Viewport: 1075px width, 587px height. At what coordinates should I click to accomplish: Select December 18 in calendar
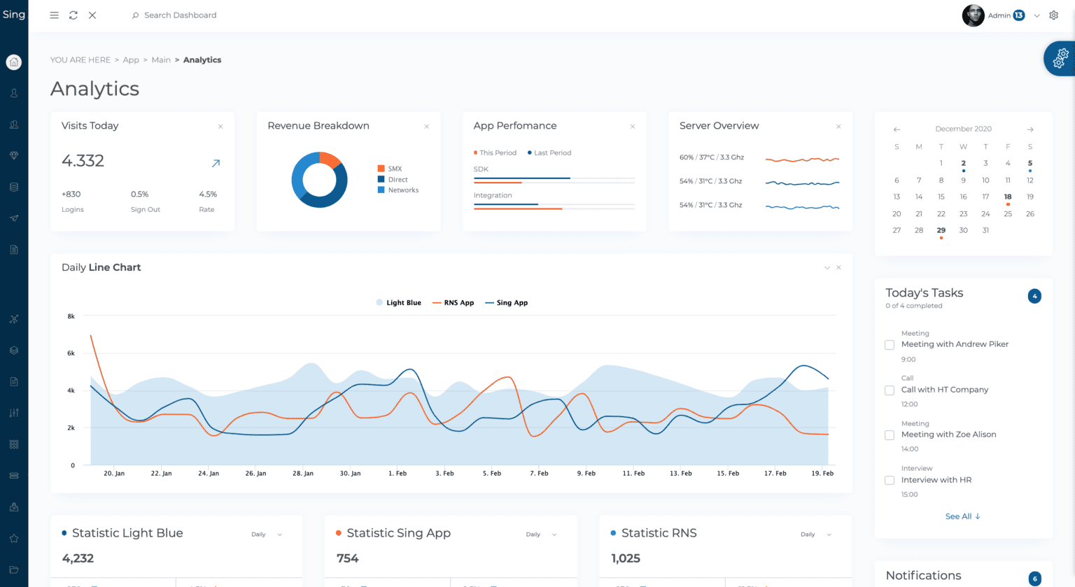coord(1008,197)
